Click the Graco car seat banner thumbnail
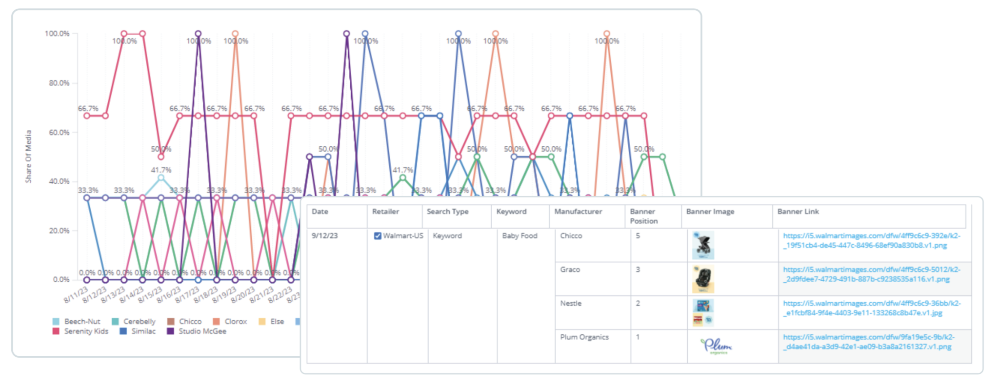This screenshot has height=387, width=999. [x=703, y=279]
